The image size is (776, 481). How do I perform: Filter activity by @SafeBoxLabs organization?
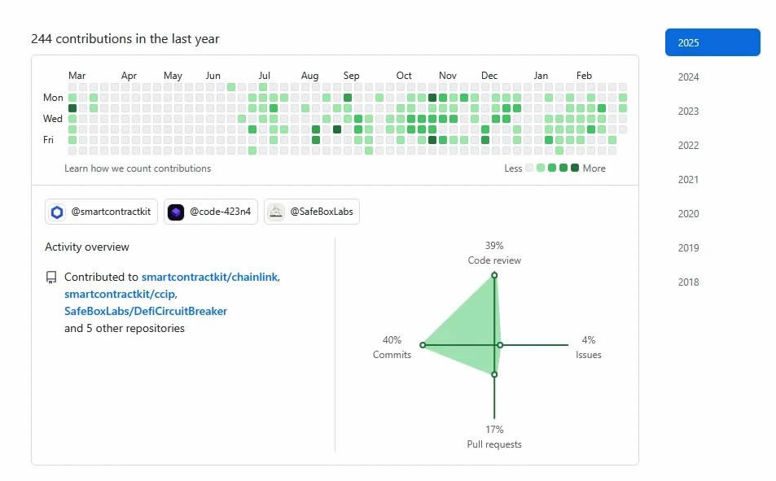(x=311, y=212)
